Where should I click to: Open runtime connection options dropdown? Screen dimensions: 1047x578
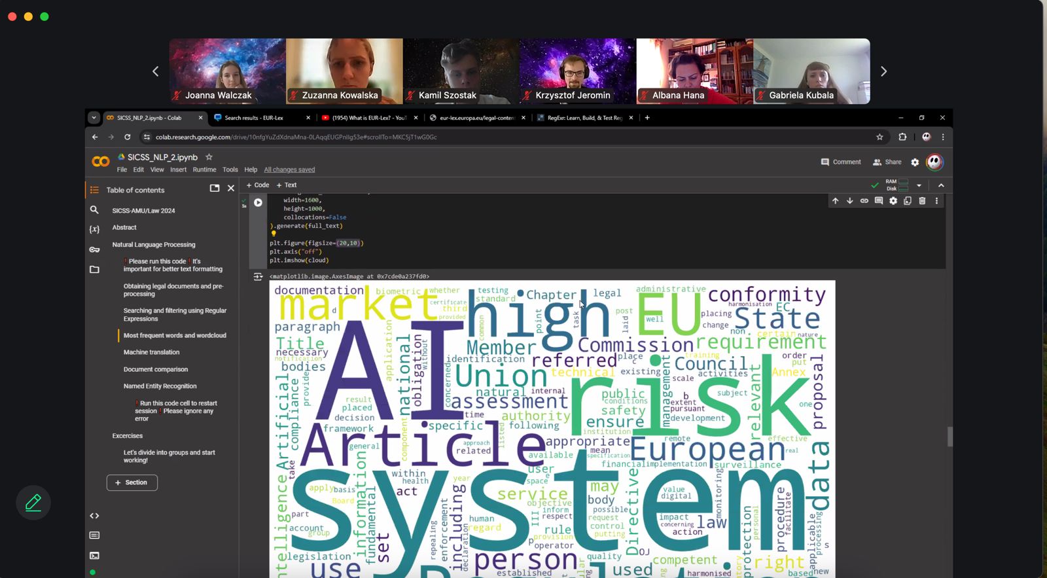pos(919,185)
